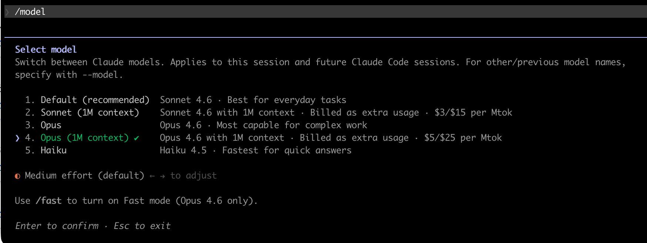This screenshot has height=243, width=647.
Task: Choose Sonnet (1M context) model
Action: tap(90, 113)
